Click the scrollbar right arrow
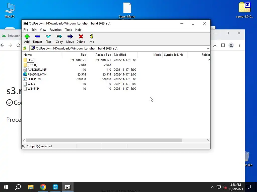Image resolution: width=257 pixels, height=192 pixels. coord(208,140)
